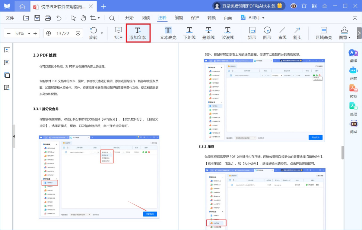Click the page number input showing 13/22
The height and width of the screenshot is (230, 362).
click(x=63, y=33)
